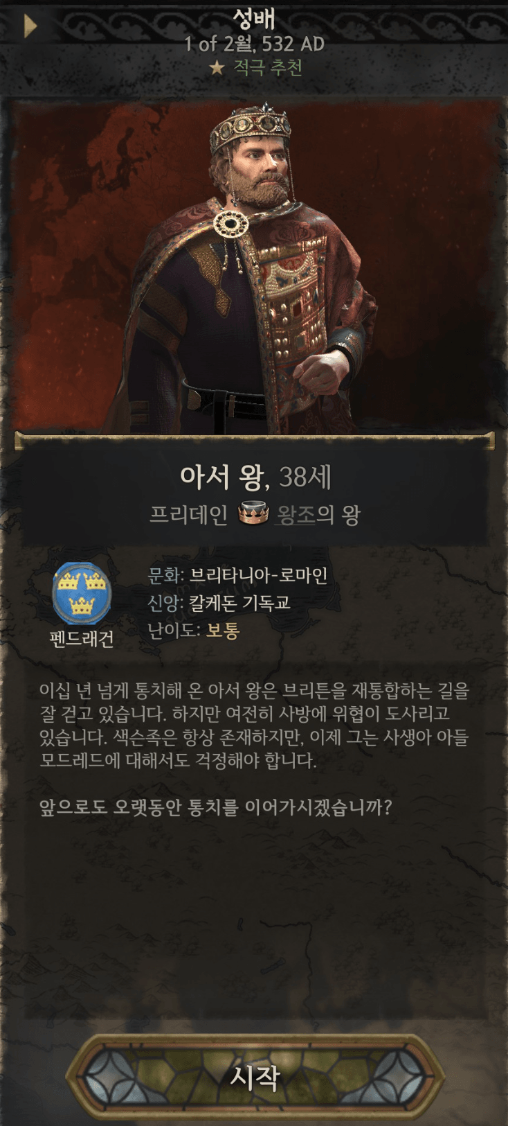Collapse the panel with the top-left arrow
The image size is (508, 1126).
[x=30, y=26]
